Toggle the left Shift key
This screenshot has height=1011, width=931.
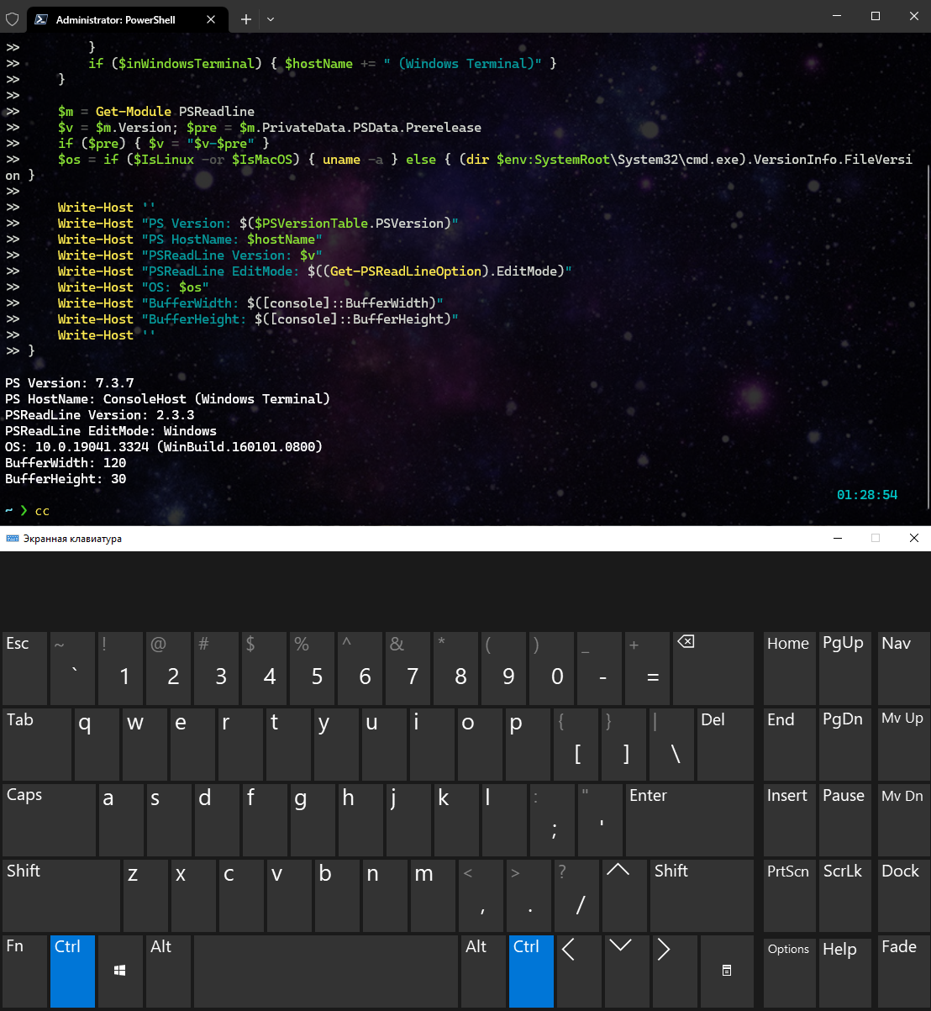[x=60, y=895]
